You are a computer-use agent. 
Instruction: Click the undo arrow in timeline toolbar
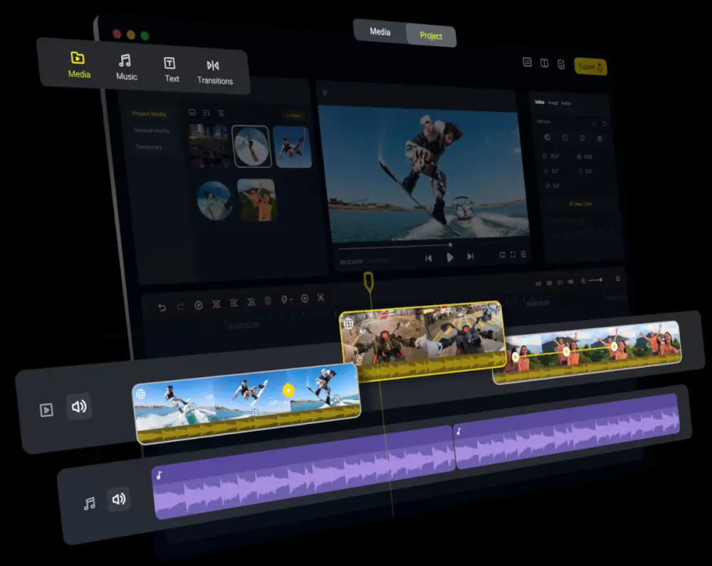pos(162,307)
